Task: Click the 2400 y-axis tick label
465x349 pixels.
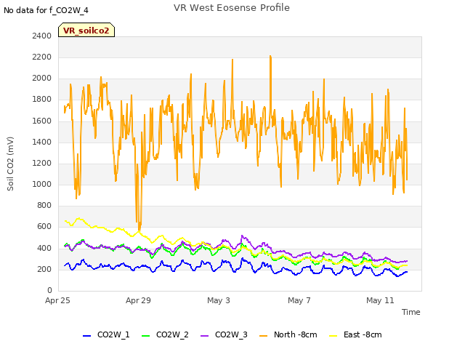Action: (x=42, y=36)
